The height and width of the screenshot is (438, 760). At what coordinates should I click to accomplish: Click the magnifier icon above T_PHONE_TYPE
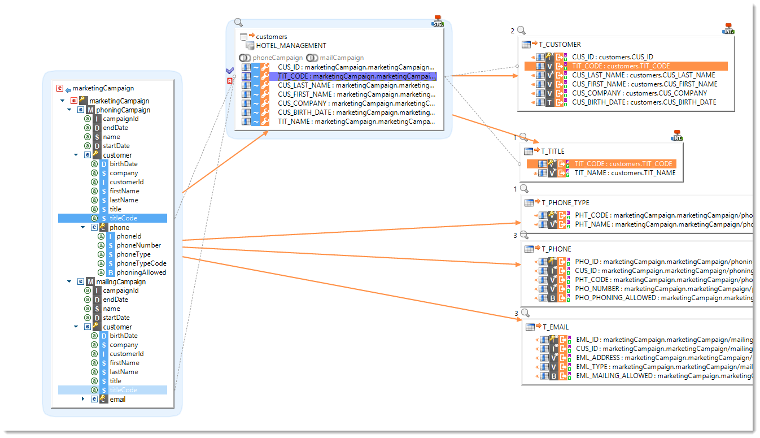pos(523,189)
